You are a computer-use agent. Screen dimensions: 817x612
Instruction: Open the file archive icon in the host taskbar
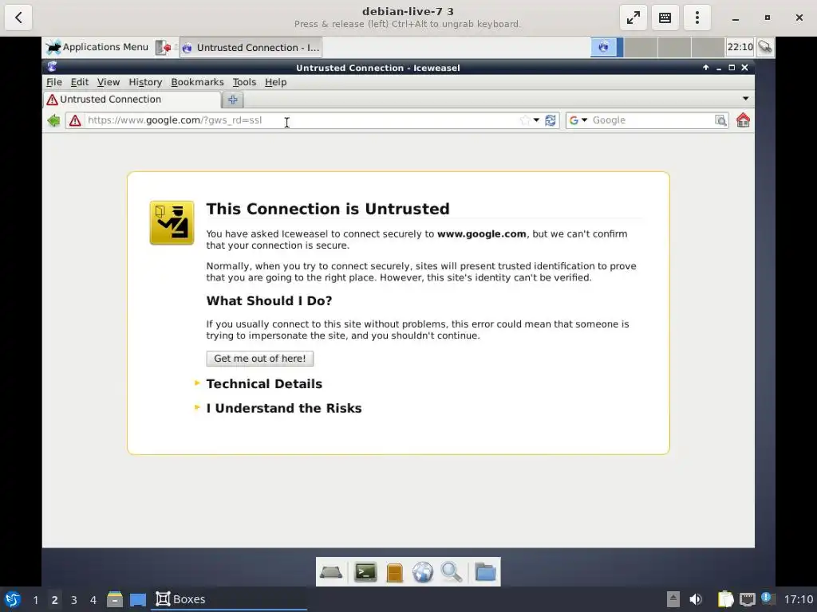[x=115, y=599]
